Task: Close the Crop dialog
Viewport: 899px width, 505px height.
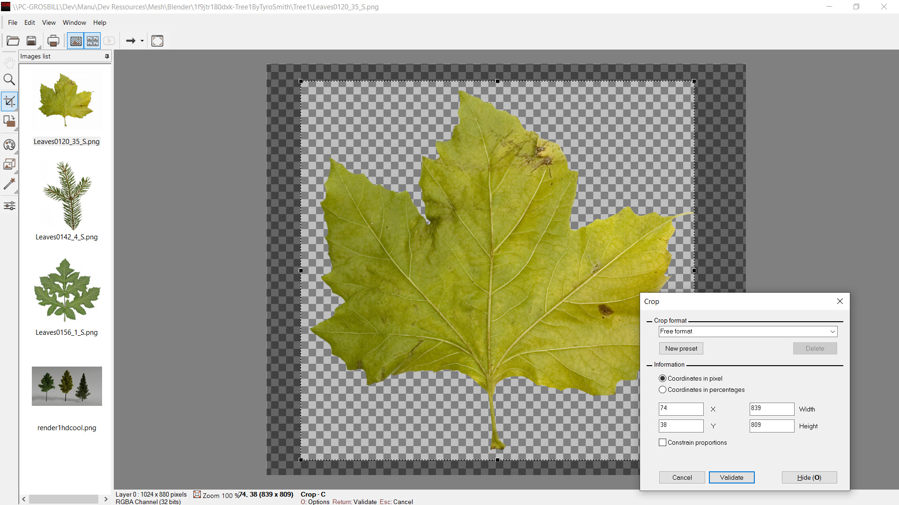Action: click(x=840, y=301)
